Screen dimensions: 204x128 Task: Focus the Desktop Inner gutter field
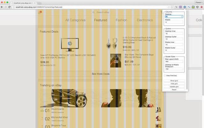click(174, 34)
